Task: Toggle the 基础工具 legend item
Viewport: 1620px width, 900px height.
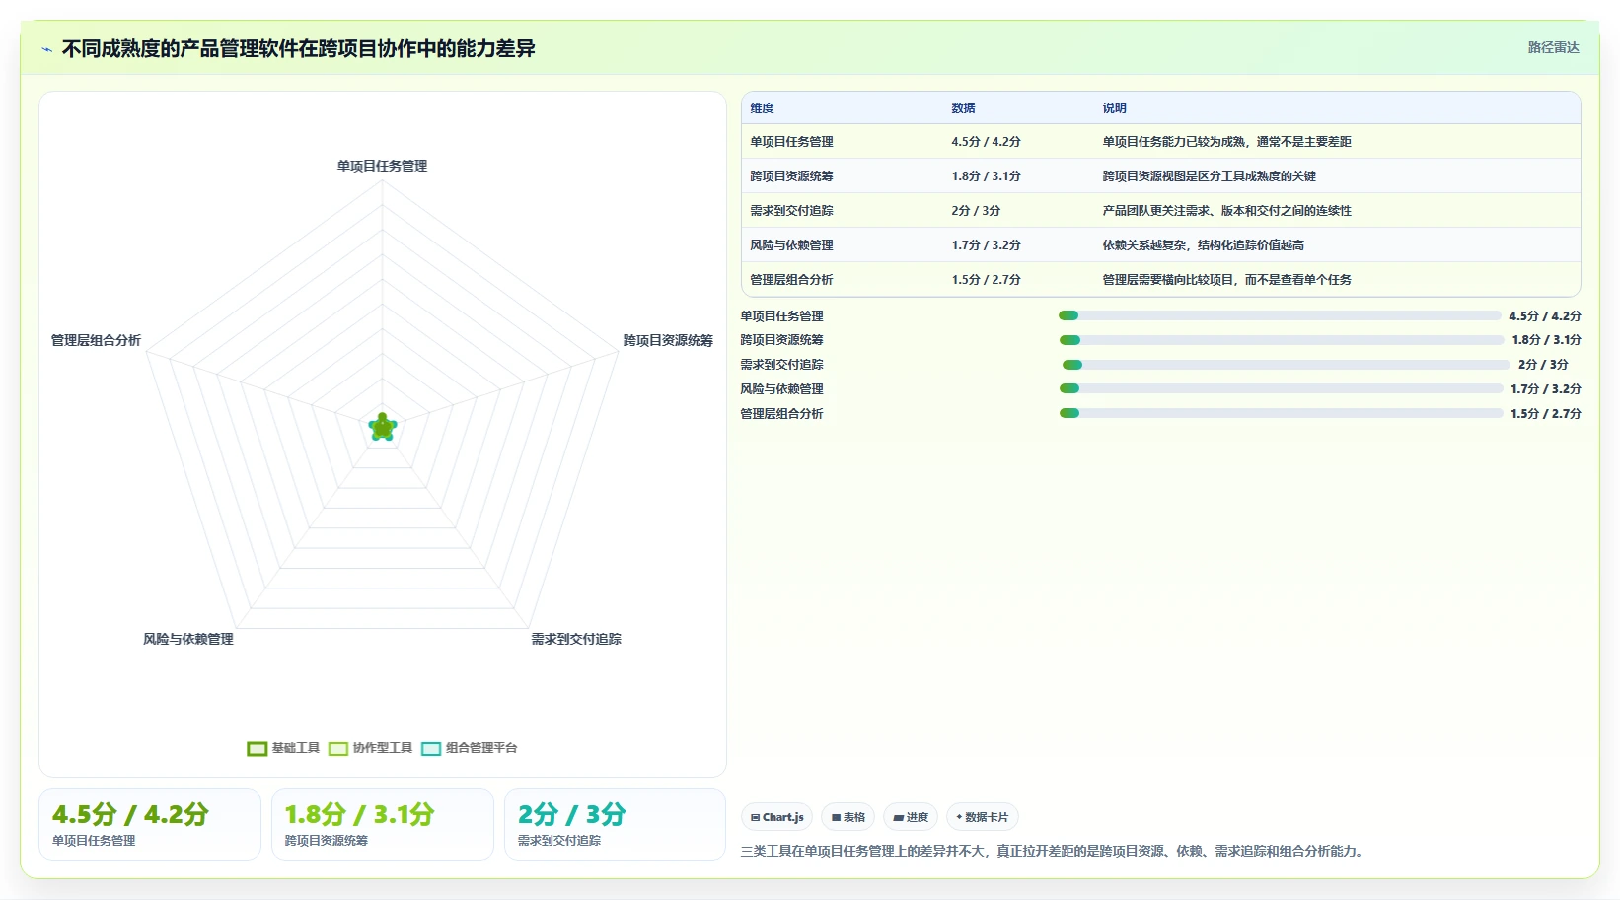Action: 283,748
